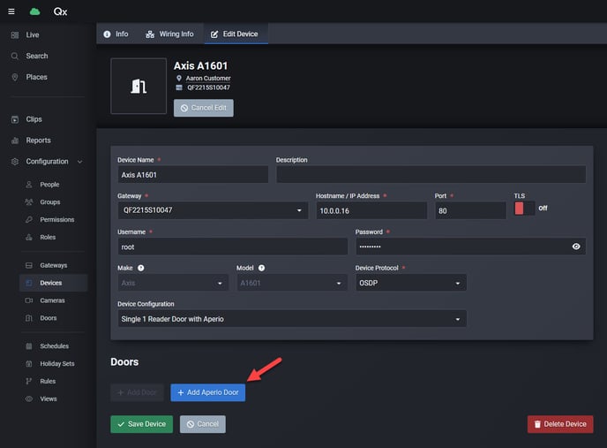Open Places in the sidebar menu
Viewport: 607px width, 448px height.
37,77
